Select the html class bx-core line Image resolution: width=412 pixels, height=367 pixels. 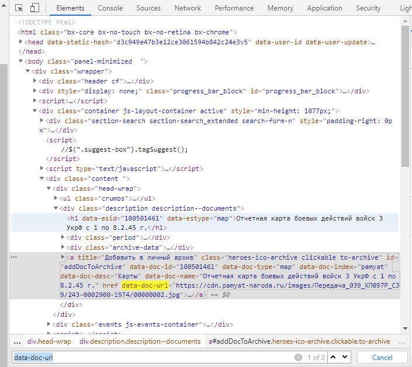click(127, 32)
